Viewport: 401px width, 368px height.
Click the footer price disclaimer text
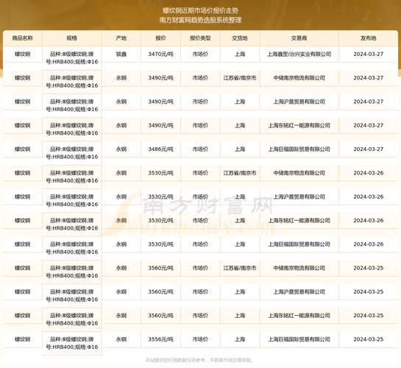[x=199, y=360]
